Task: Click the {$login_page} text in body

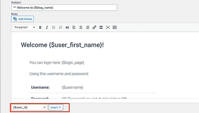Action: [x=73, y=63]
